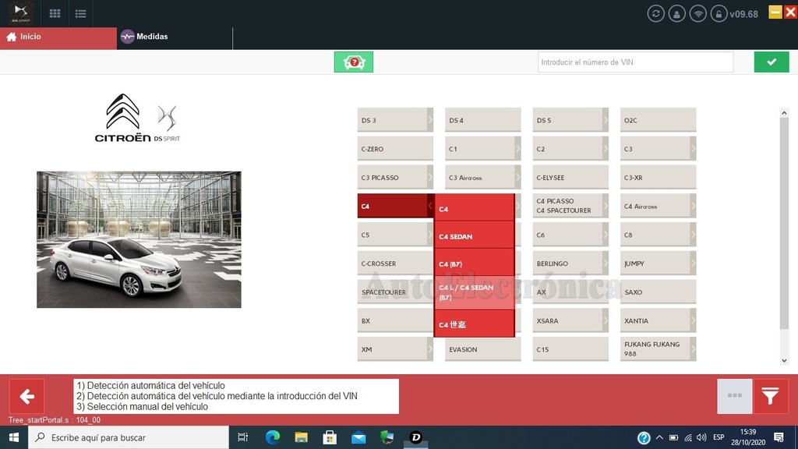Expand the C3 Aircross model button
This screenshot has width=798, height=449.
(x=483, y=177)
